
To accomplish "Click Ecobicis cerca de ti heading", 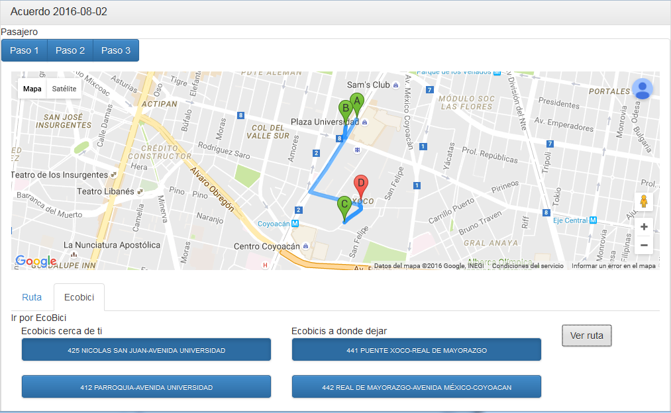I will click(x=62, y=331).
